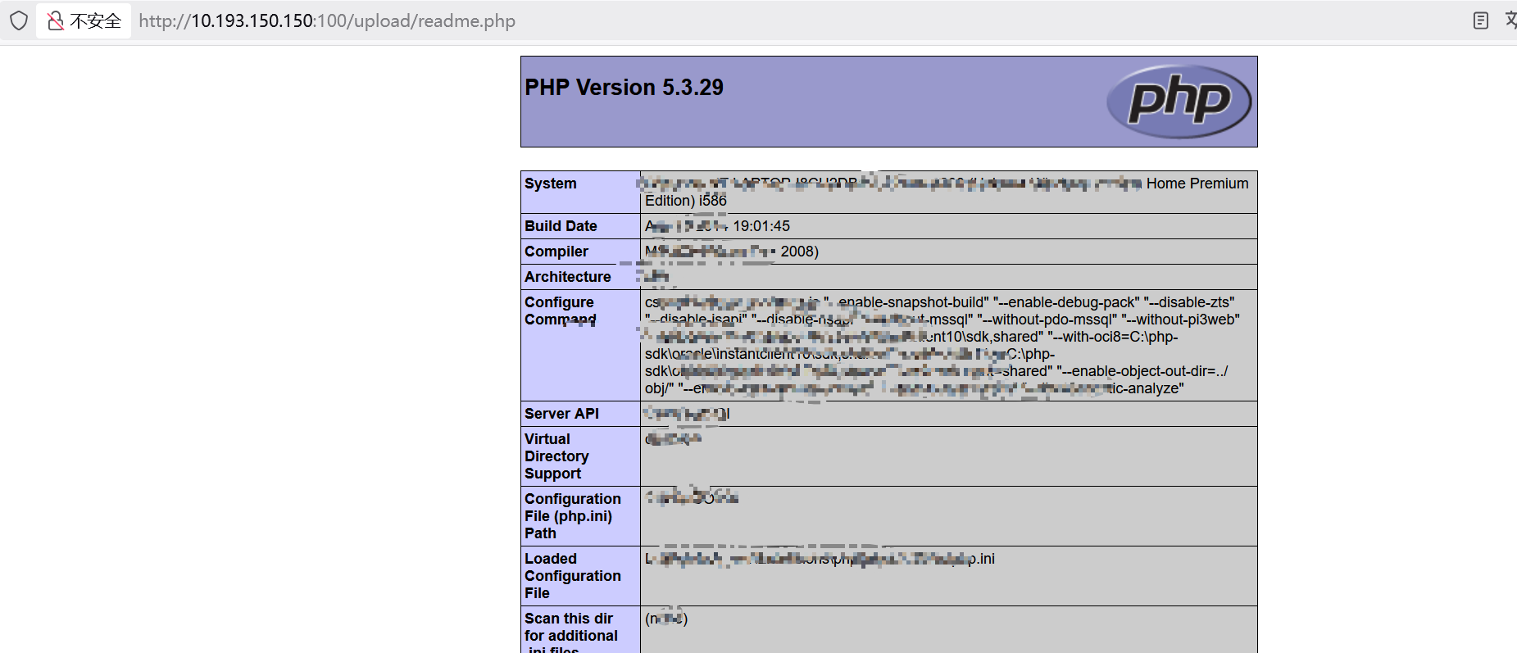Click the Loaded Configuration File label

click(x=572, y=576)
